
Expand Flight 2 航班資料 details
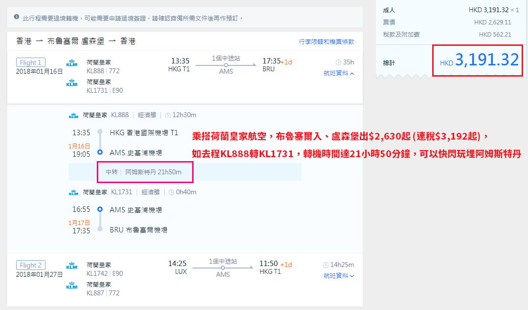pyautogui.click(x=339, y=276)
